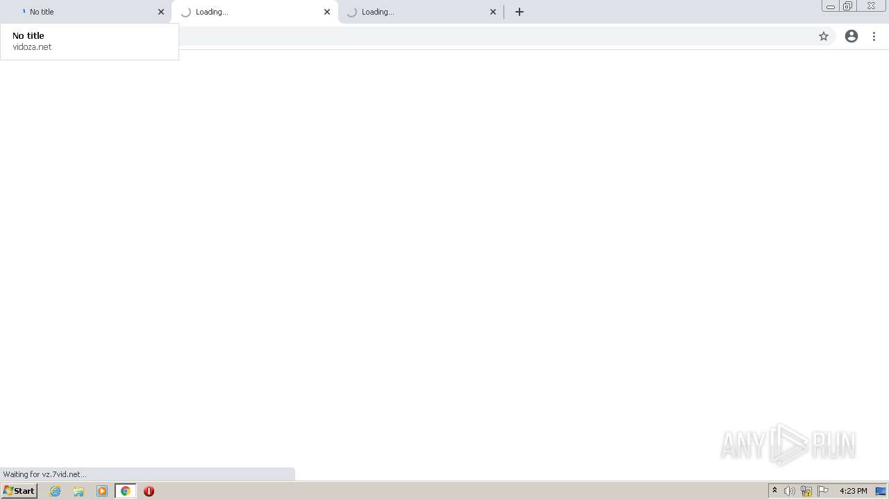
Task: Open Windows Explorer folder from taskbar
Action: pos(78,491)
